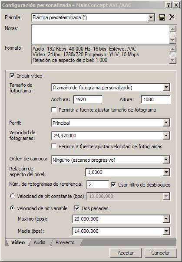Toggle the Incluir vídeo checkbox
The width and height of the screenshot is (182, 262).
(x=12, y=76)
